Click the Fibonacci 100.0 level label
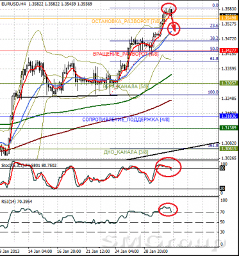The height and width of the screenshot is (256, 239). (x=213, y=92)
